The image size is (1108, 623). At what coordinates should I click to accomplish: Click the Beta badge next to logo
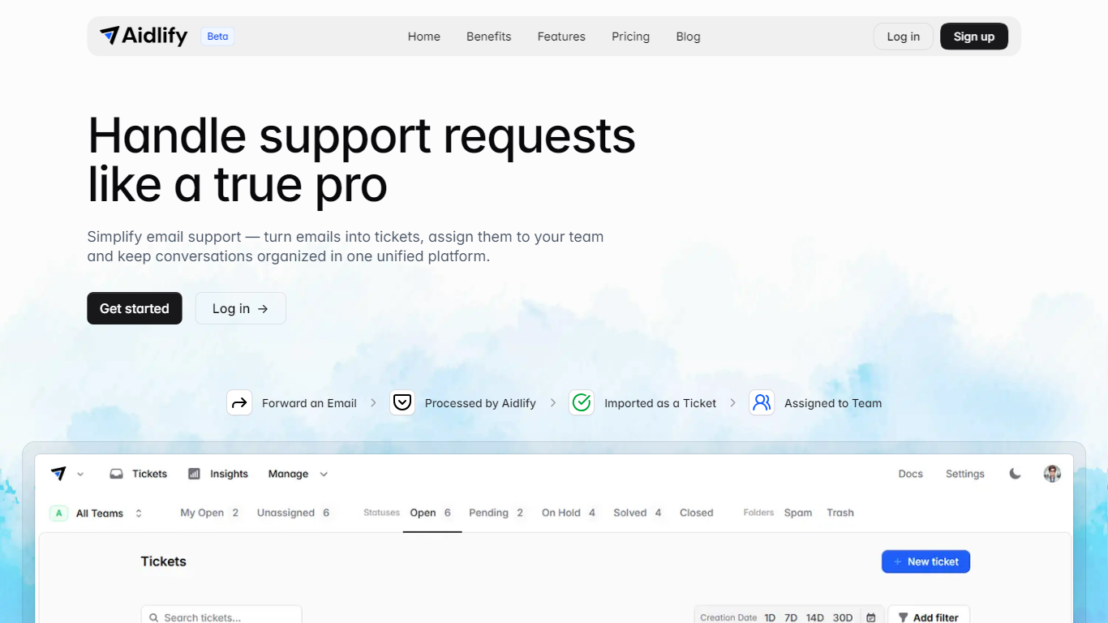[x=217, y=37]
